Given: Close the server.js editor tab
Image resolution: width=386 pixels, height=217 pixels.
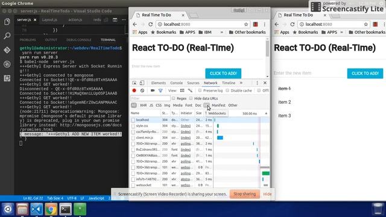Looking at the screenshot, I should click(35, 20).
